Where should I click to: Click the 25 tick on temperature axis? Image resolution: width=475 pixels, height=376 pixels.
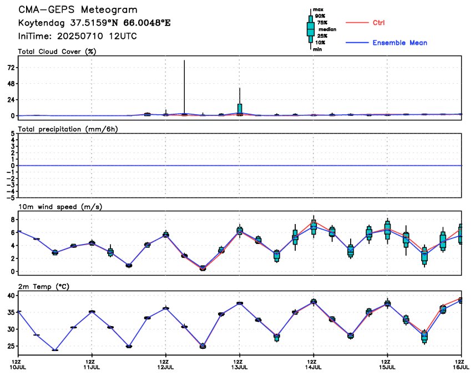(x=11, y=346)
